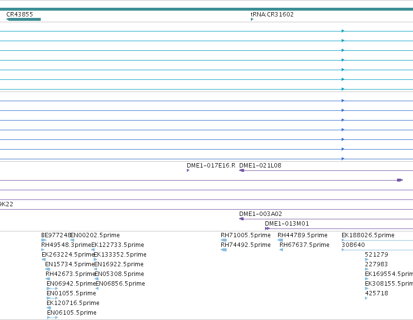Click the EN16922.5prime label
Viewport: 413px width, 320px height.
coord(119,264)
